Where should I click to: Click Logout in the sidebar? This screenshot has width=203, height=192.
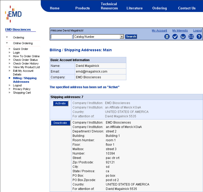17,85
